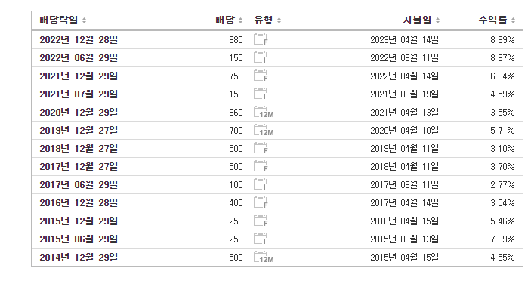Click the I type icon for 2017년 06월 29일
The width and height of the screenshot is (528, 281).
pos(261,185)
